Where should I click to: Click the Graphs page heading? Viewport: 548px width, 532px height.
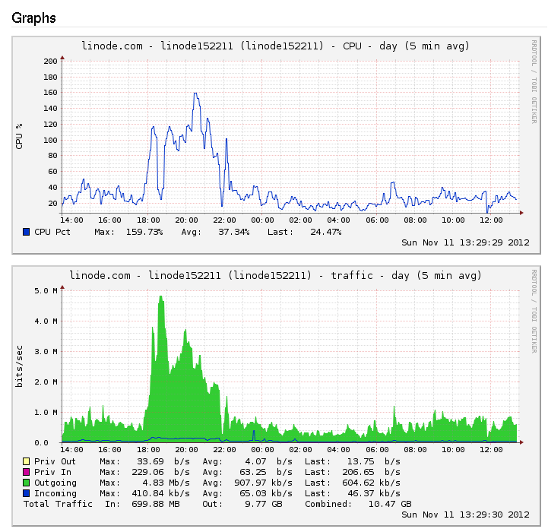(33, 17)
